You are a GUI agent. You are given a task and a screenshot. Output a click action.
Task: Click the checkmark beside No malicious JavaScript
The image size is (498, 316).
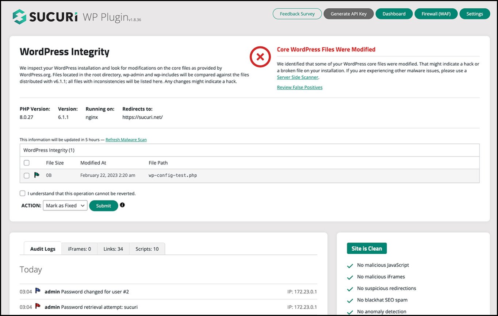(350, 266)
